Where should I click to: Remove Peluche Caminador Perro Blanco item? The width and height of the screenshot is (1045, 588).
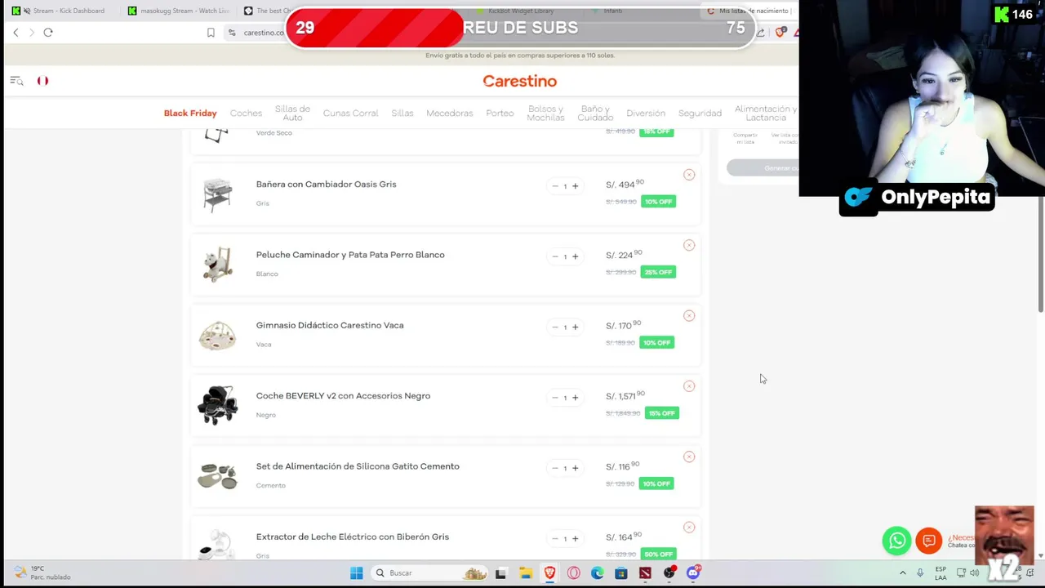[x=689, y=245]
